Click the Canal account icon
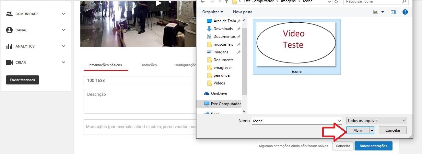The width and height of the screenshot is (422, 154). coord(9,30)
